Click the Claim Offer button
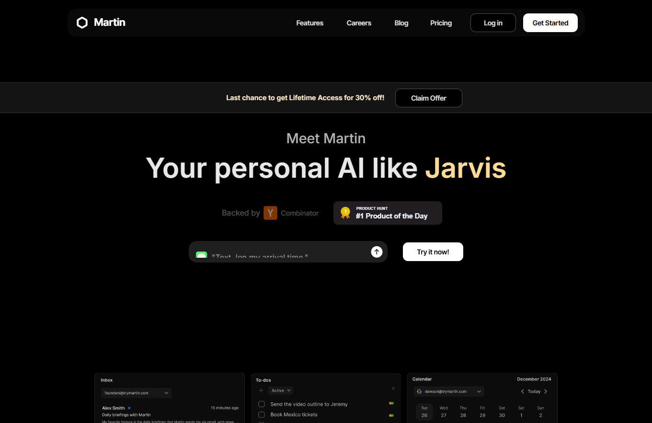 pos(429,98)
